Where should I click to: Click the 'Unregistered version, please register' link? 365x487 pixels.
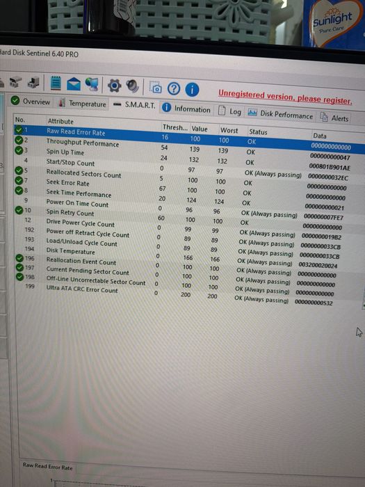[285, 97]
